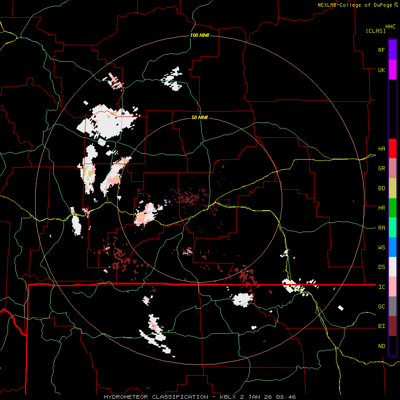Image resolution: width=400 pixels, height=400 pixels.
Task: Click the magenta UK legend color swatch
Action: tap(392, 70)
